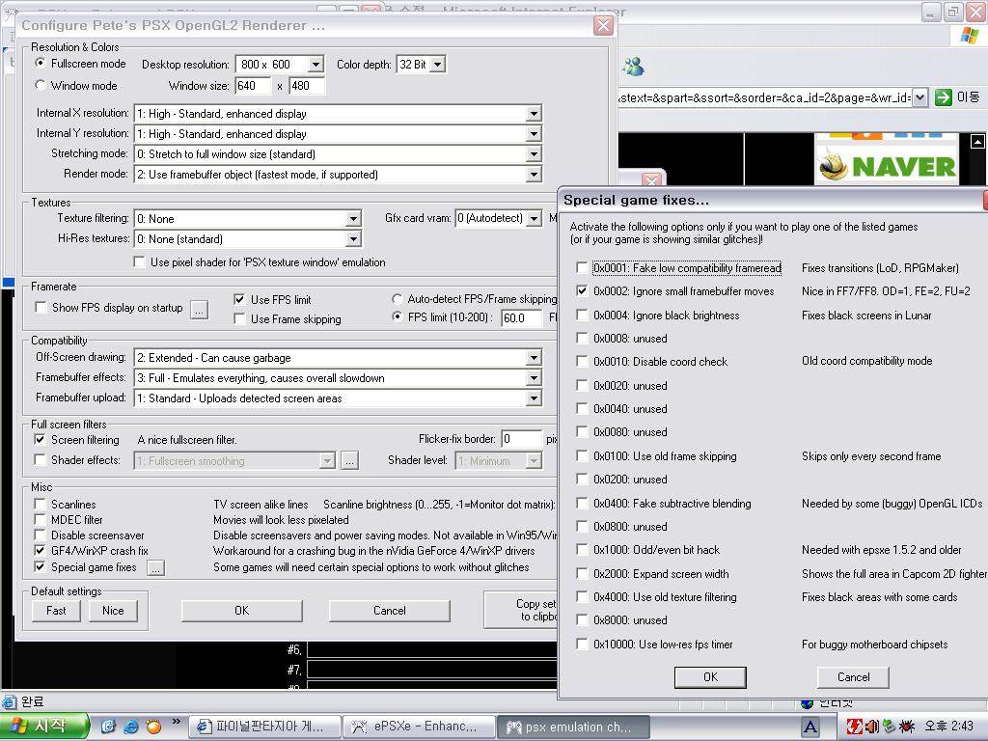Image resolution: width=988 pixels, height=741 pixels.
Task: Click OK in Special game fixes dialog
Action: click(710, 676)
